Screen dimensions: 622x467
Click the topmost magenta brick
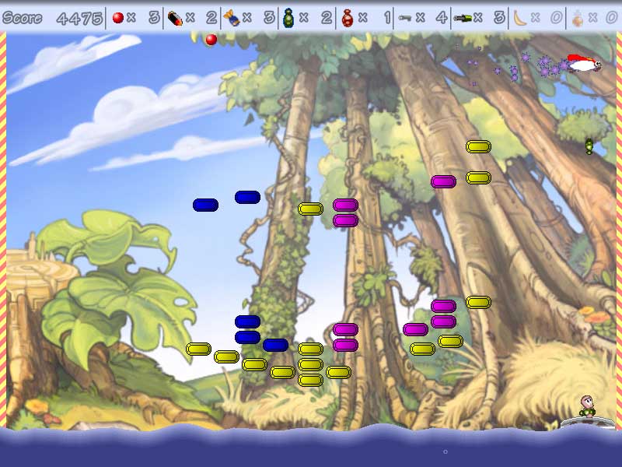[443, 181]
